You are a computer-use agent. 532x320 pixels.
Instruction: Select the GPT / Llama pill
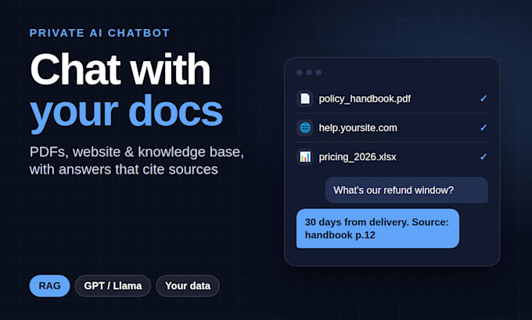click(113, 286)
